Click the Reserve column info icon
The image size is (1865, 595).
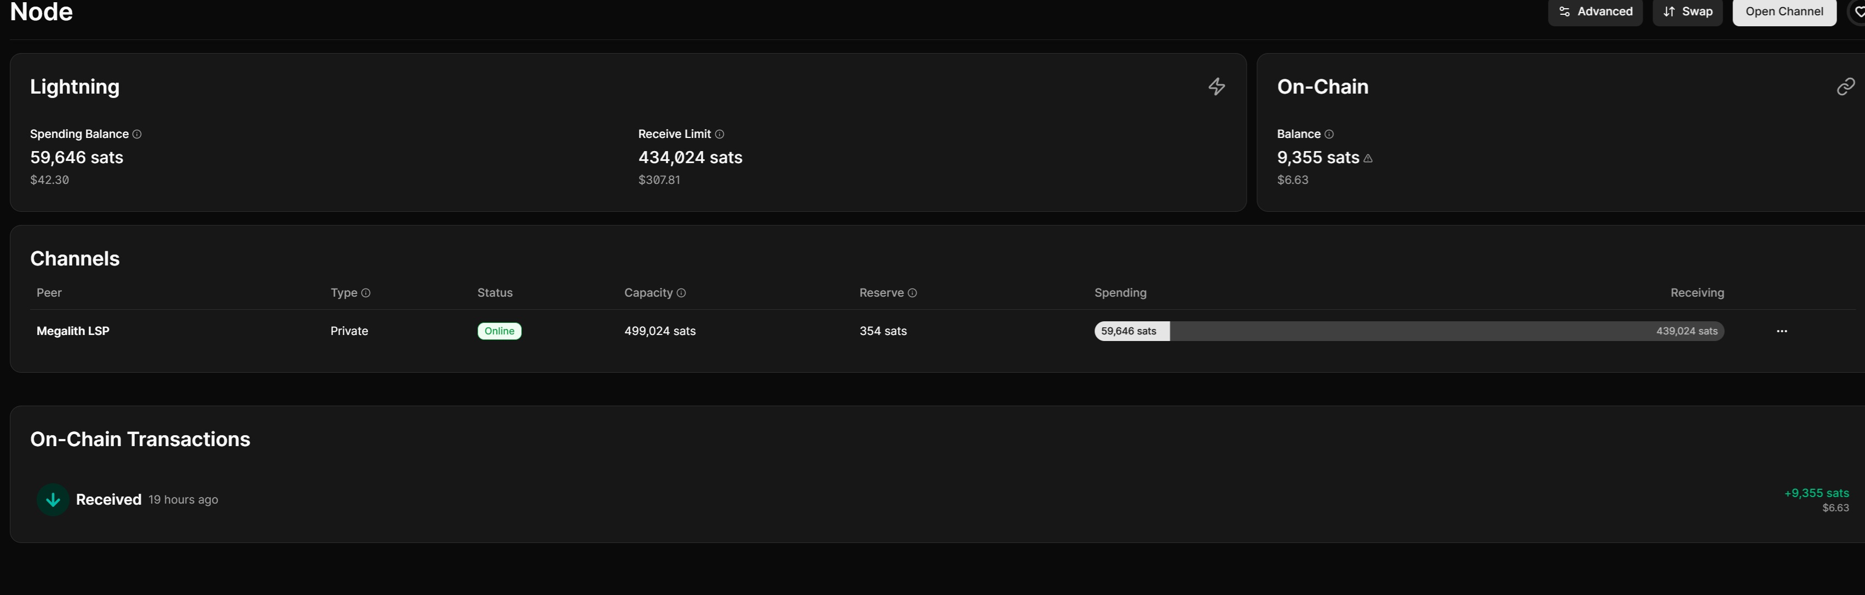click(x=912, y=293)
